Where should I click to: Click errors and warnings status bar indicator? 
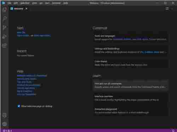tap(7, 131)
